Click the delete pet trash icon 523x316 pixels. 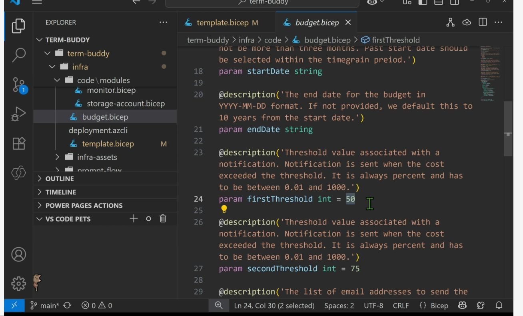[163, 218]
